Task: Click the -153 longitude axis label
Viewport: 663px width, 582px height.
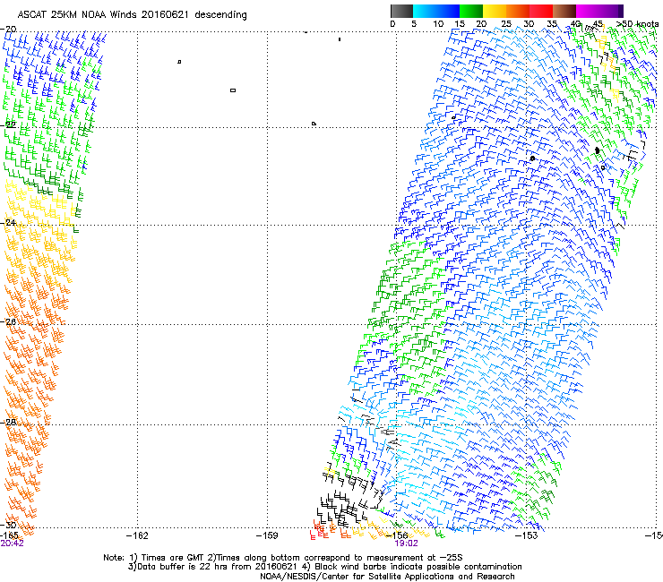Action: point(527,535)
